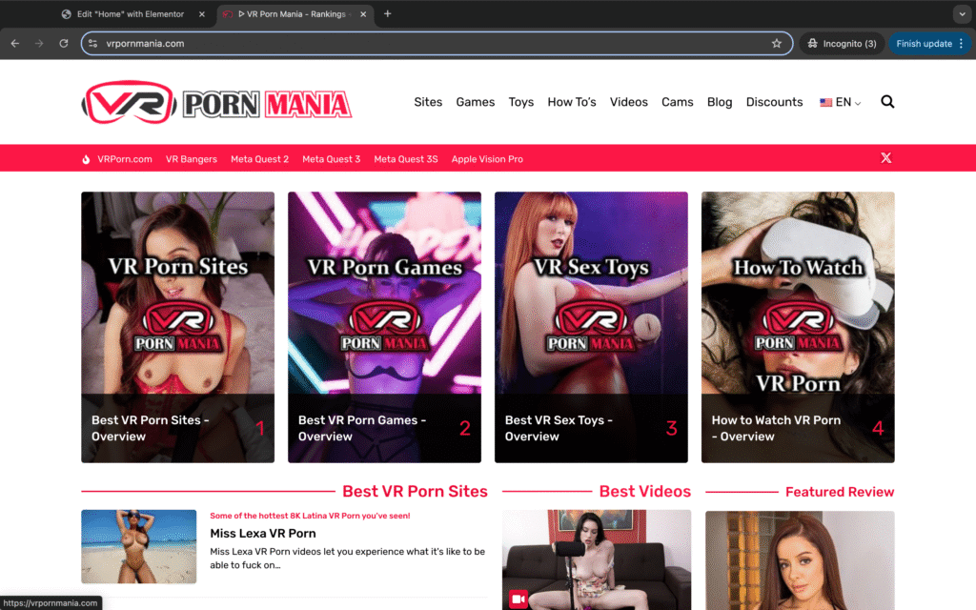Open the Meta Quest 3S link
The width and height of the screenshot is (976, 610).
(406, 159)
